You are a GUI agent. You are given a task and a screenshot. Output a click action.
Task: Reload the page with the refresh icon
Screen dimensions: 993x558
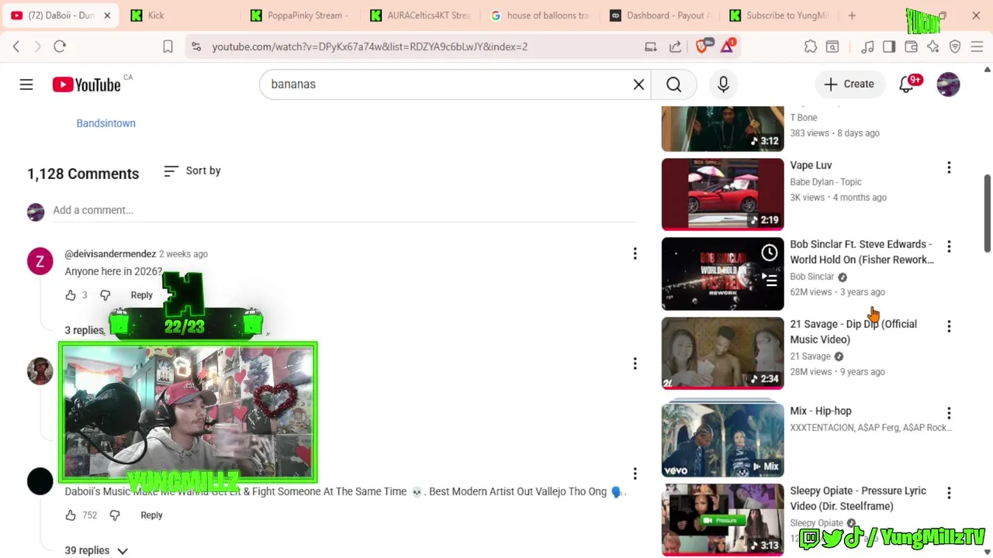60,46
